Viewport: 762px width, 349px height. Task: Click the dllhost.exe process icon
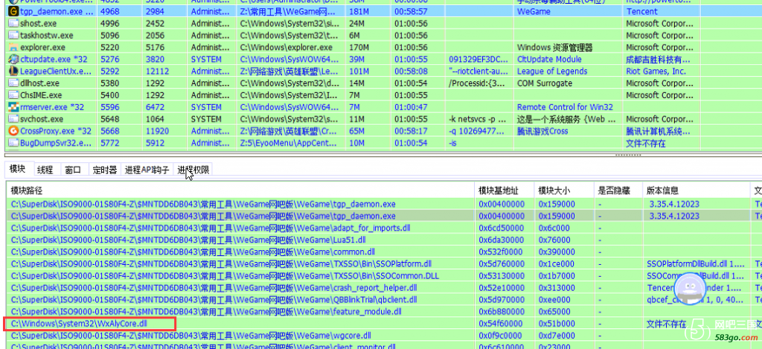(x=13, y=83)
